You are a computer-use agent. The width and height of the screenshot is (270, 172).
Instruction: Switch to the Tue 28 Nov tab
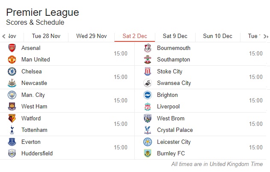click(x=46, y=36)
